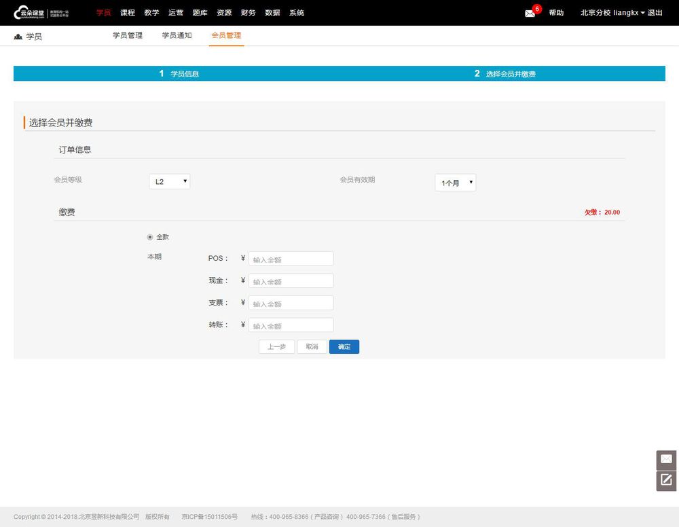Click the 取消 button

point(312,346)
